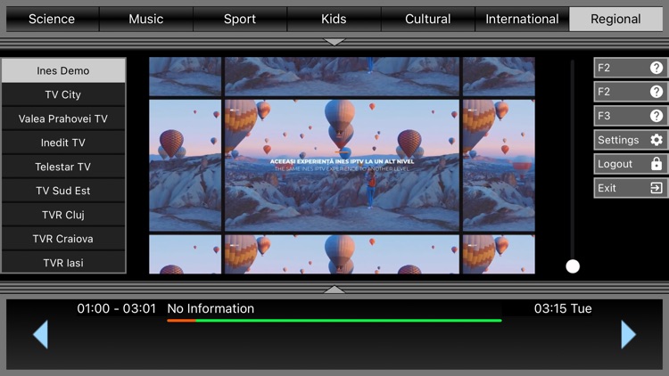669x376 pixels.
Task: Select the TVR Iasi channel
Action: [63, 263]
